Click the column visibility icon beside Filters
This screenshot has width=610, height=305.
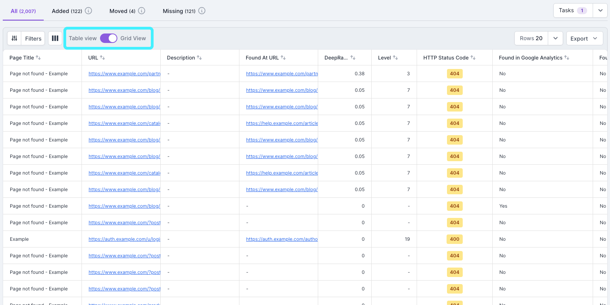click(55, 38)
